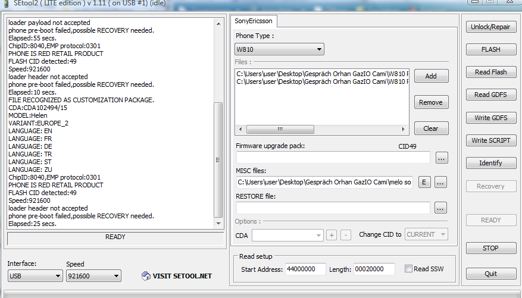Viewport: 522px width, 298px height.
Task: Open the Interface USB dropdown
Action: click(35, 276)
